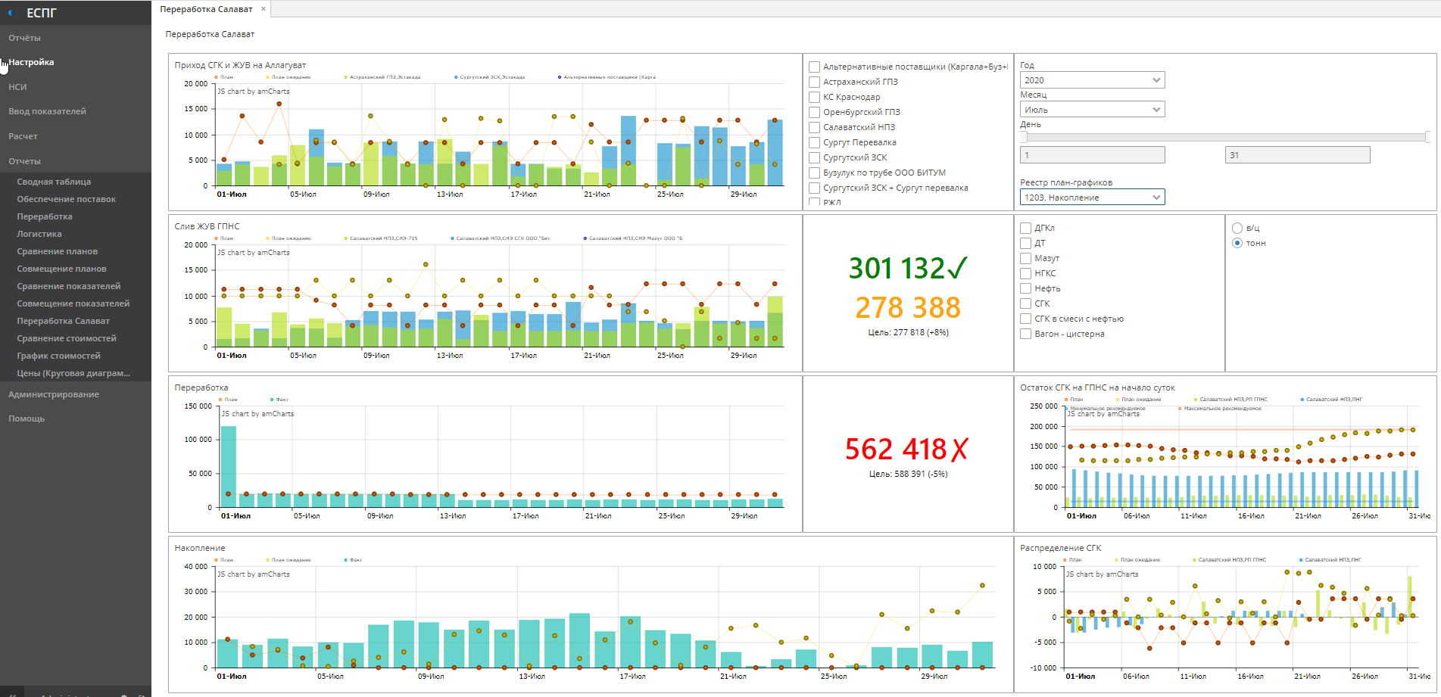Check the Астраханский ГПЗ checkbox
The height and width of the screenshot is (697, 1441).
[815, 82]
